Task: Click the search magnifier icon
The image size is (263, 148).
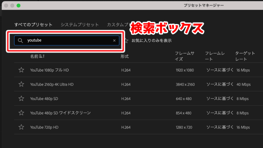Action: click(x=20, y=40)
